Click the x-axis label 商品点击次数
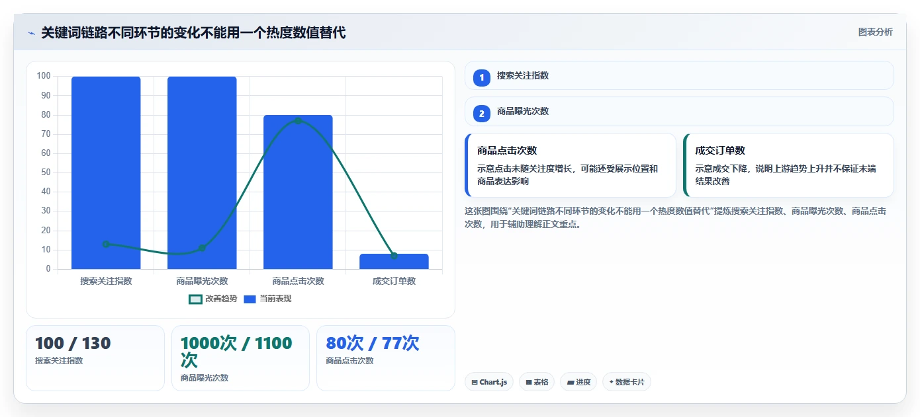 [298, 281]
